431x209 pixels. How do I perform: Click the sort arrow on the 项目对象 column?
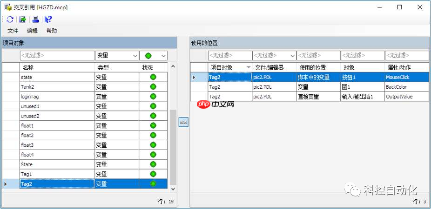pyautogui.click(x=249, y=67)
